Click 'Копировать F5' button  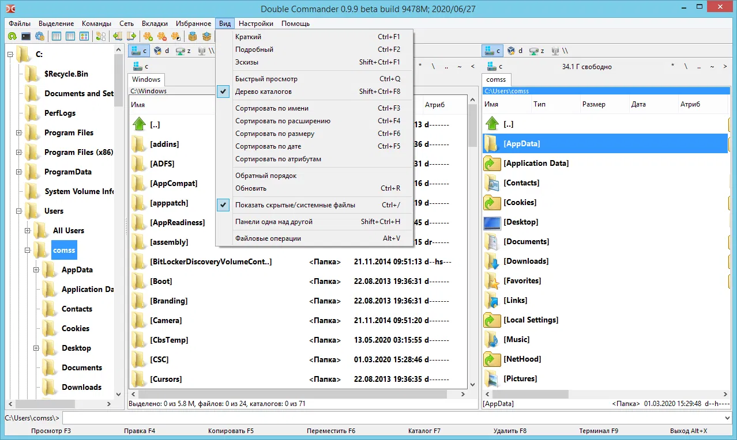[x=231, y=431]
